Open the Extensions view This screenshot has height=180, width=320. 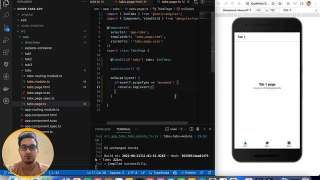[x=6, y=52]
